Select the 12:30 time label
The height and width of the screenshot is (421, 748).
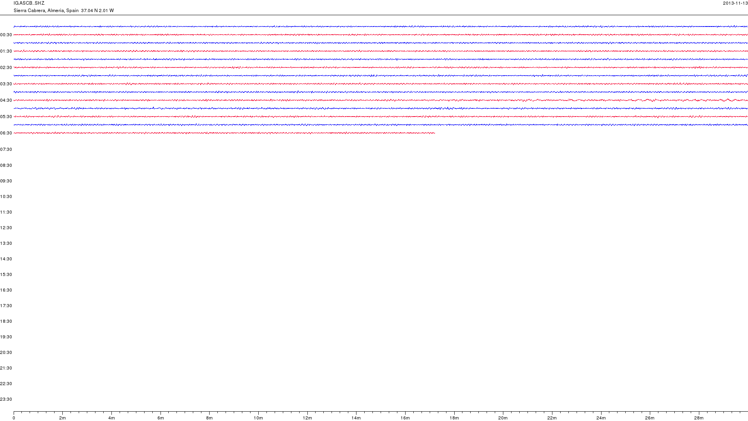(x=6, y=228)
